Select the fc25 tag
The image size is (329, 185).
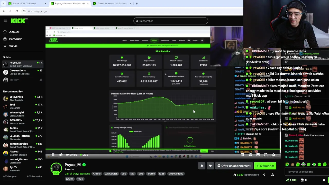pyautogui.click(x=162, y=174)
